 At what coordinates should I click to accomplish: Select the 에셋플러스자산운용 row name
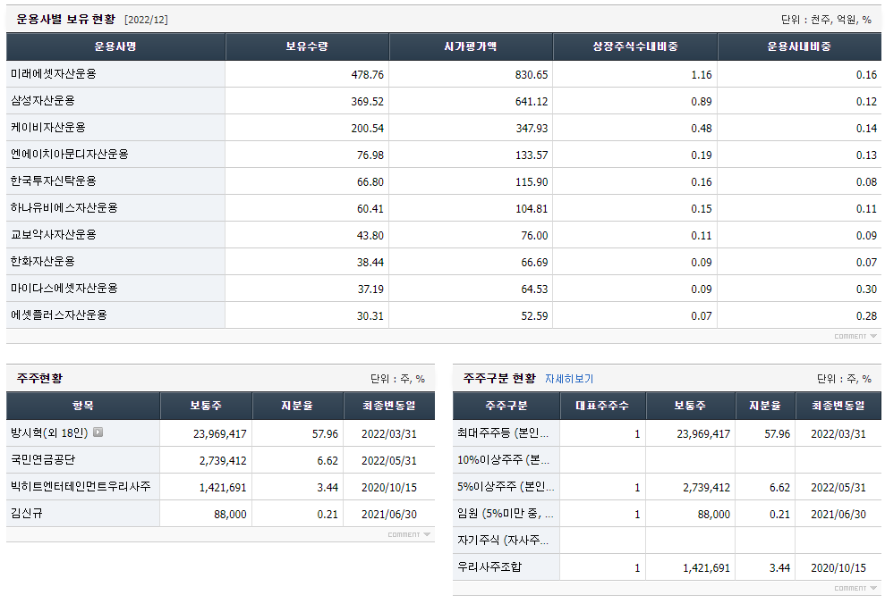(59, 315)
